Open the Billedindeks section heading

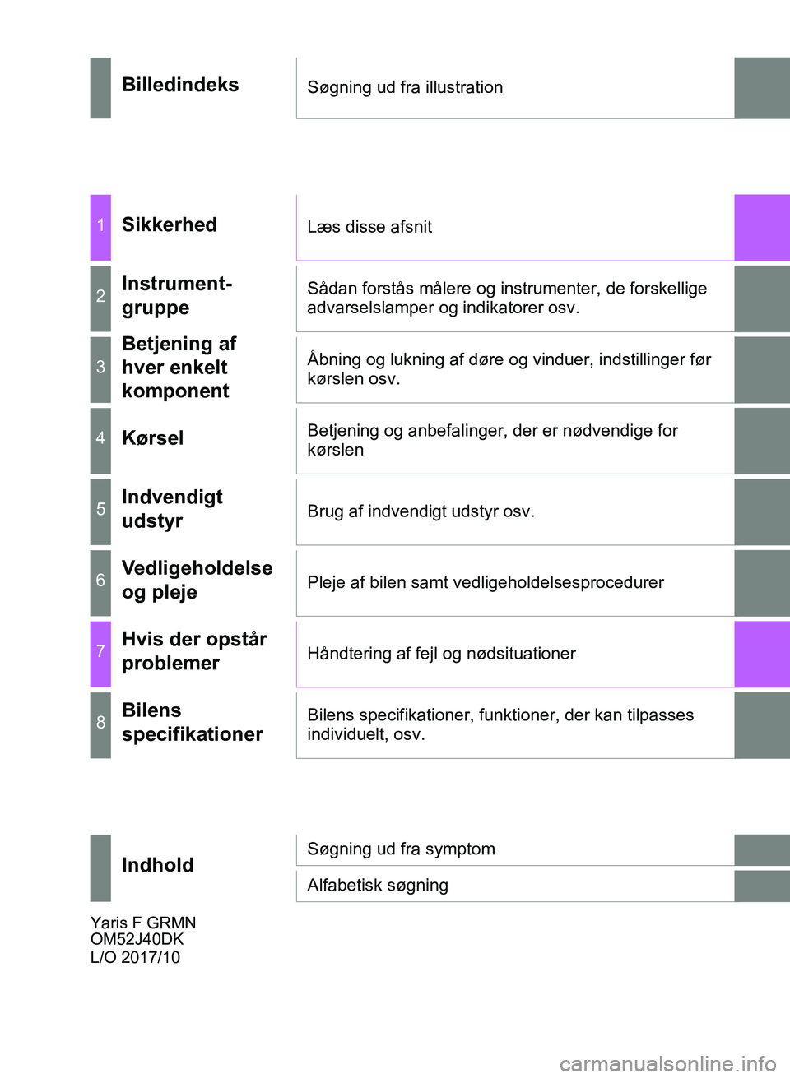tap(180, 86)
